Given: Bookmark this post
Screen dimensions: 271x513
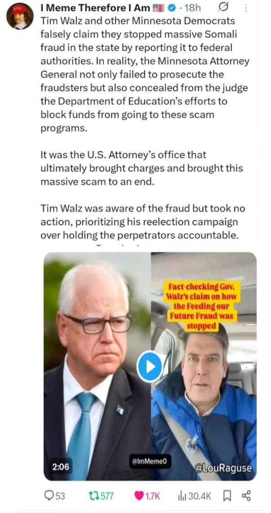Looking at the screenshot, I should 227,496.
